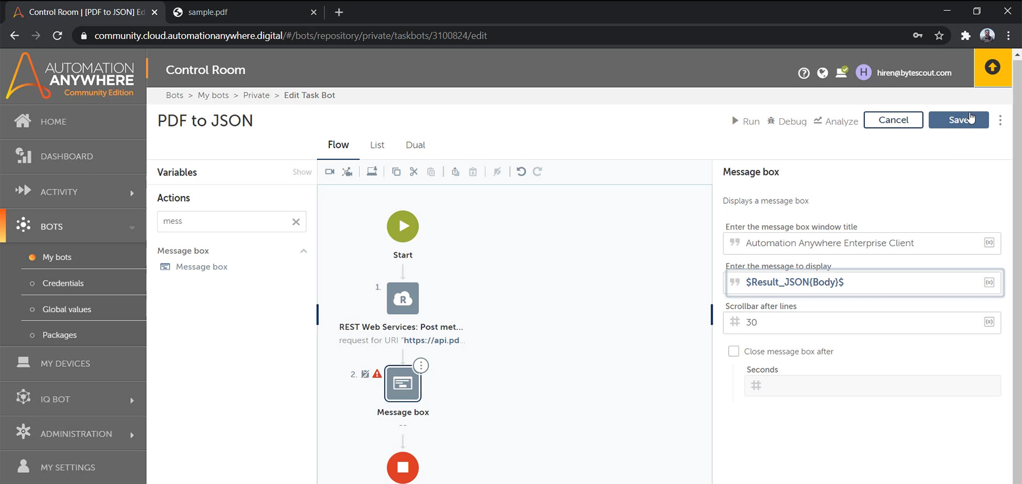This screenshot has width=1022, height=484.
Task: Click the Save button
Action: (958, 120)
